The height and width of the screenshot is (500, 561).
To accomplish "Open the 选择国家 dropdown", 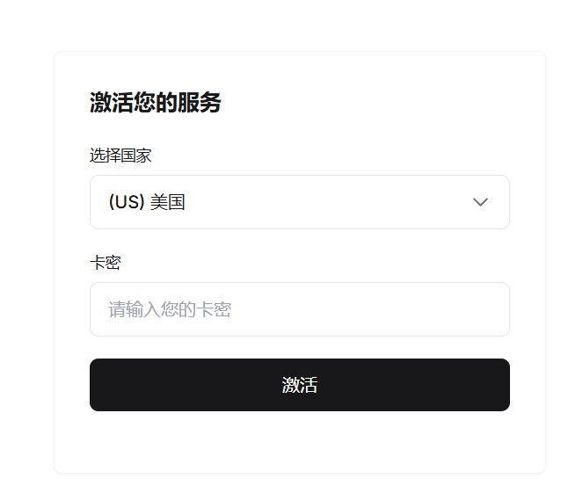I will click(299, 202).
